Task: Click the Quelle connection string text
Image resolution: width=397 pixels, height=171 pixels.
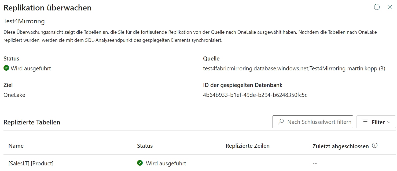Action: [x=294, y=68]
